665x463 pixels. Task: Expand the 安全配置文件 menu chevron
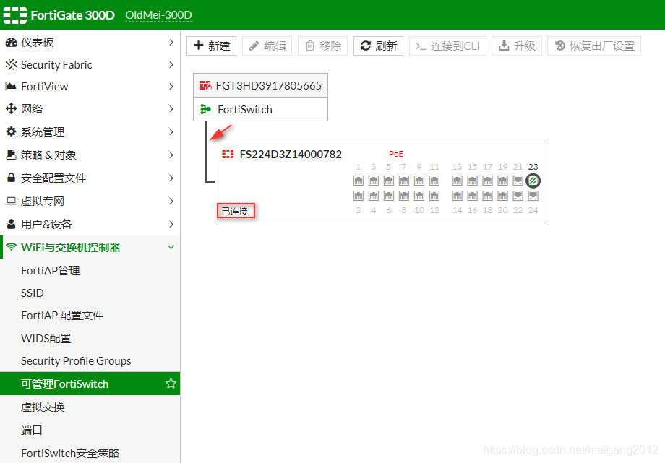[171, 178]
